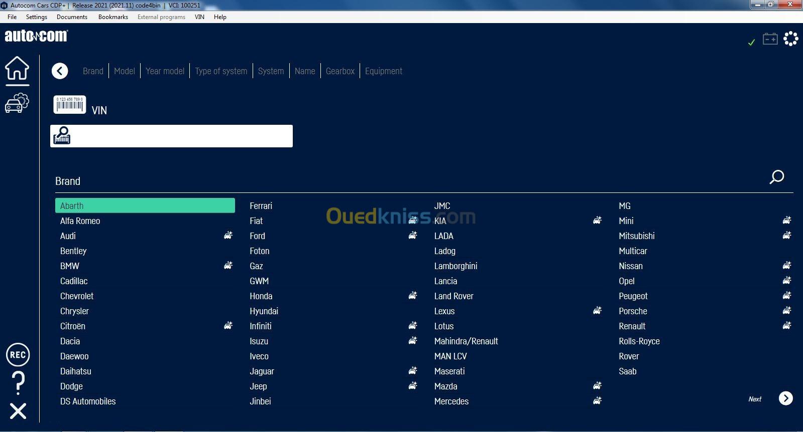This screenshot has height=432, width=803.
Task: Go to the Home screen icon
Action: pyautogui.click(x=17, y=68)
